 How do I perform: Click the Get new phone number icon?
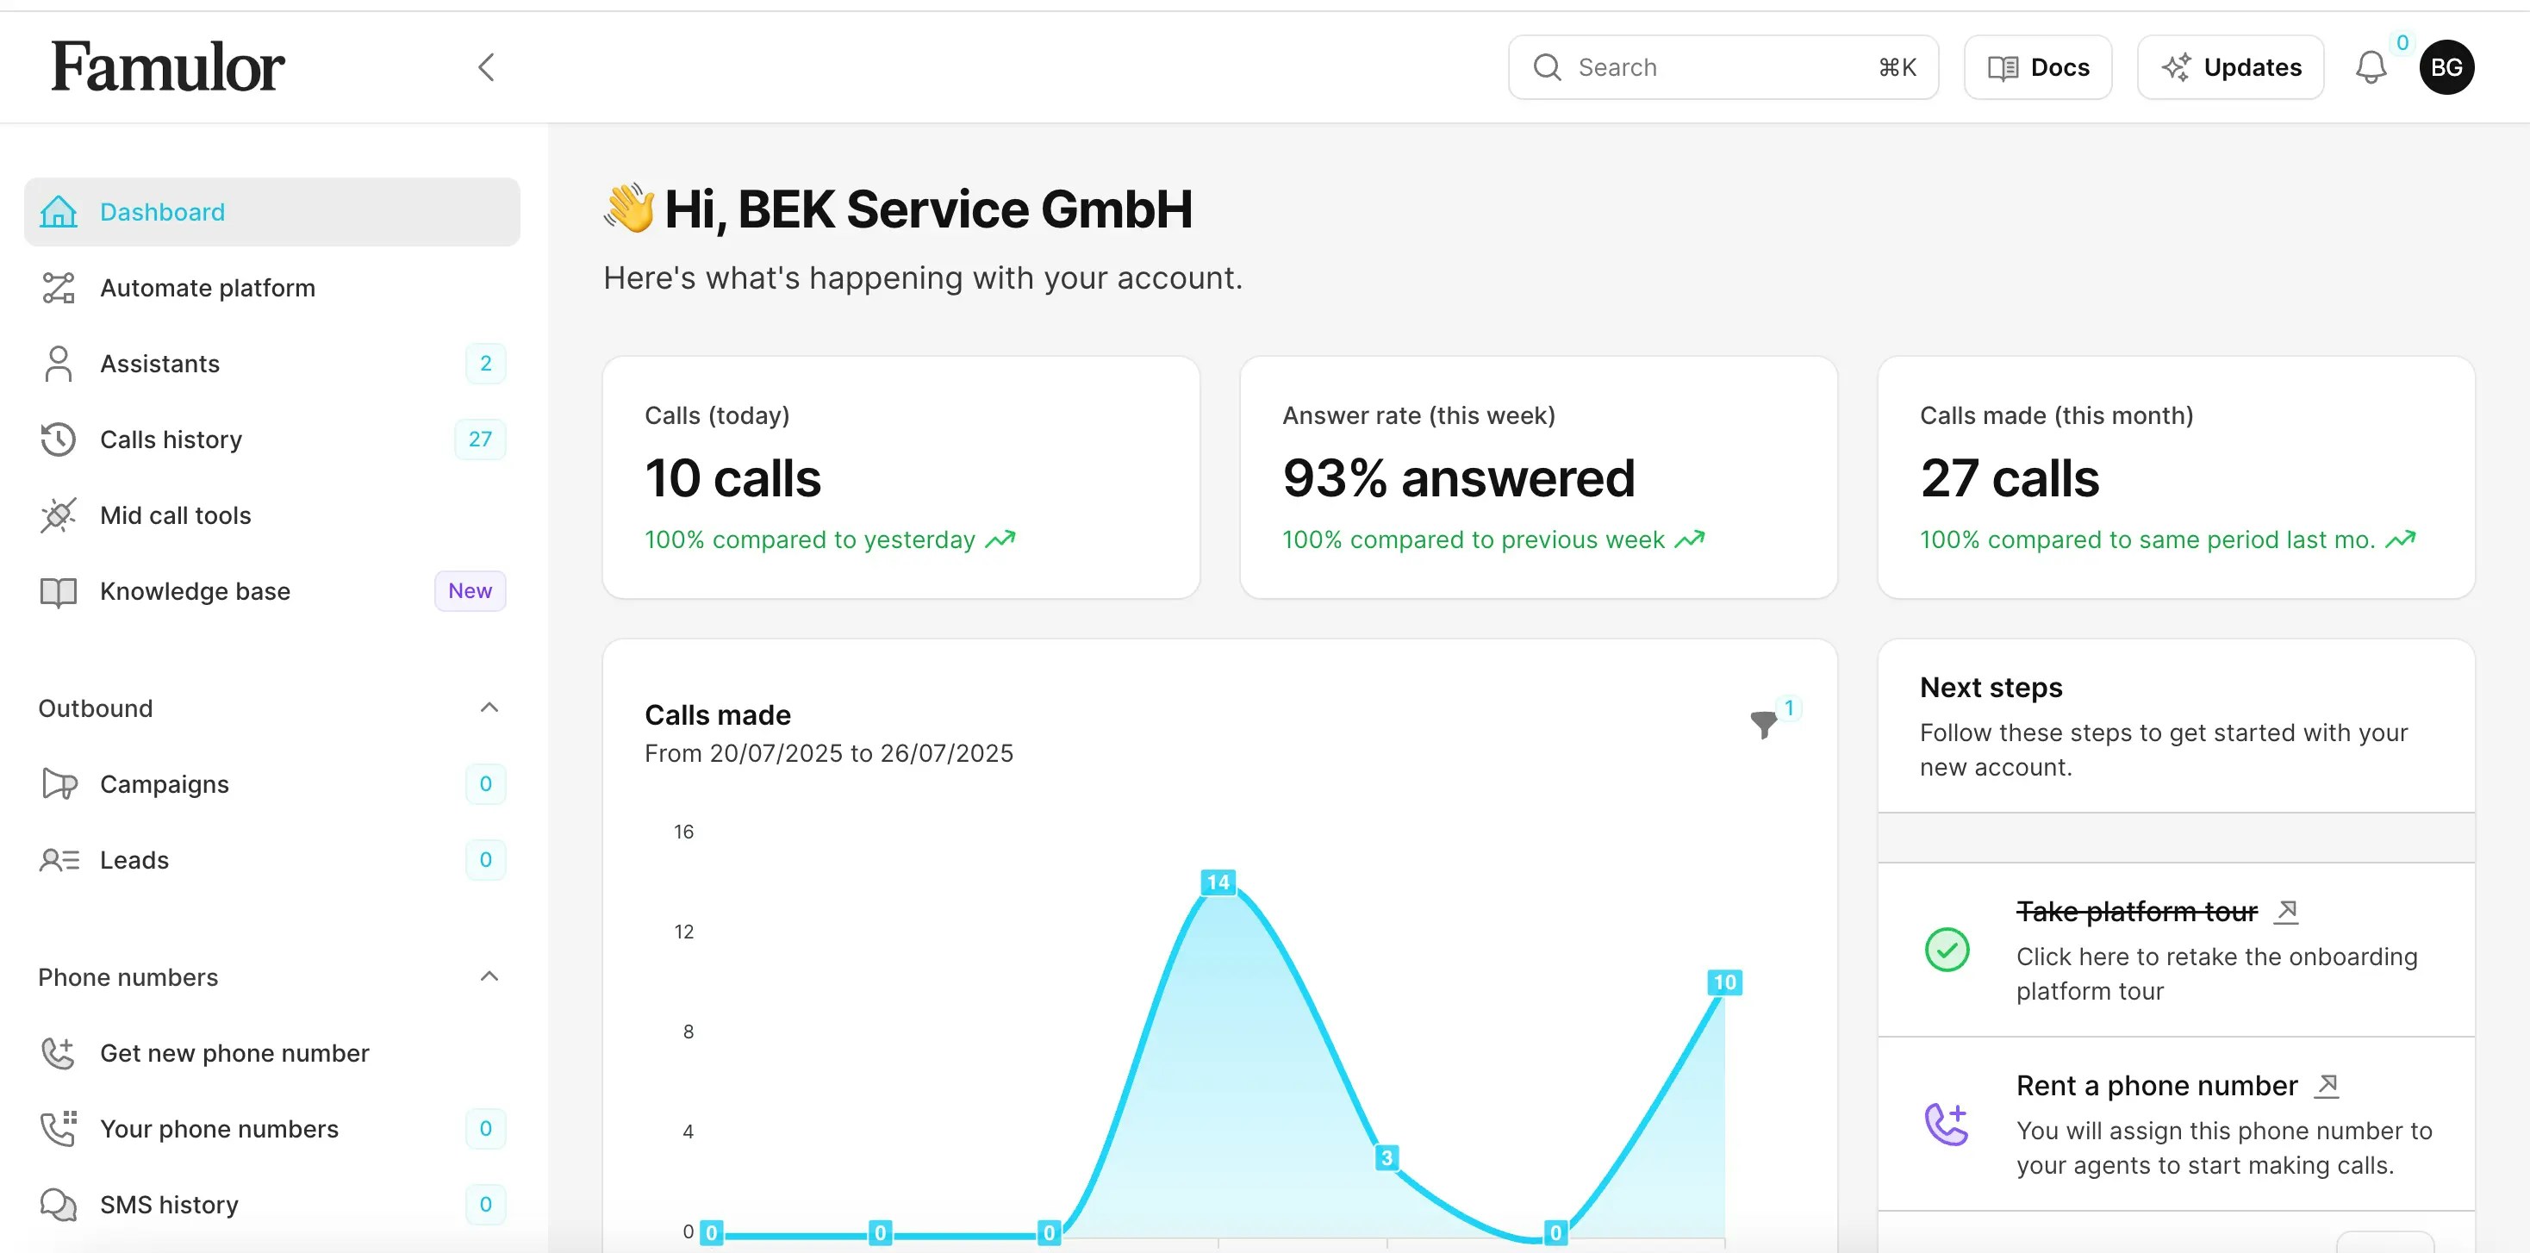tap(59, 1053)
